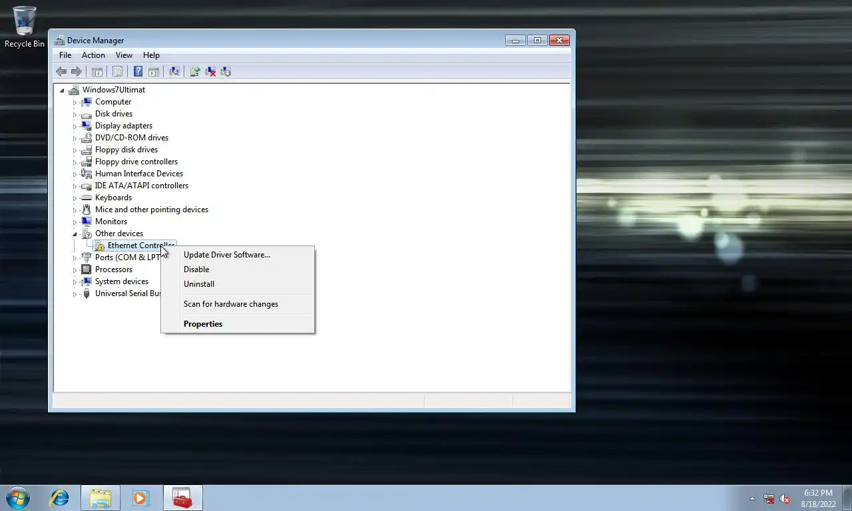Expand the Ports (COM & LPT) node
The image size is (852, 511).
pos(75,258)
